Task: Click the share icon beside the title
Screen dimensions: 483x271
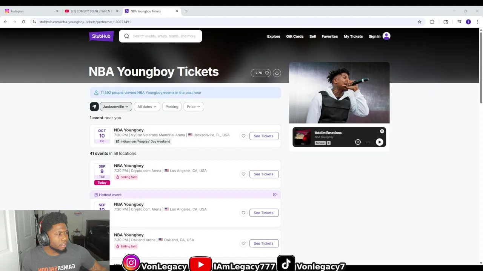Action: click(x=277, y=73)
